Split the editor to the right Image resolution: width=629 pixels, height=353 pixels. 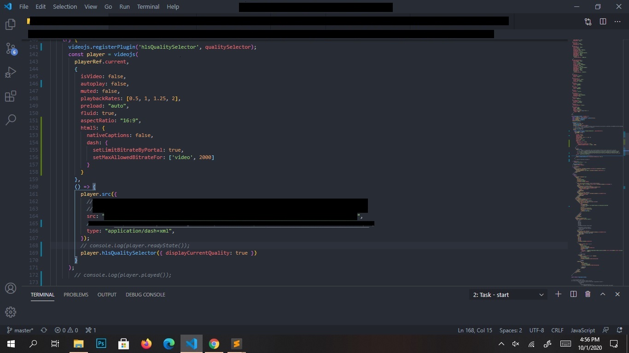(602, 21)
